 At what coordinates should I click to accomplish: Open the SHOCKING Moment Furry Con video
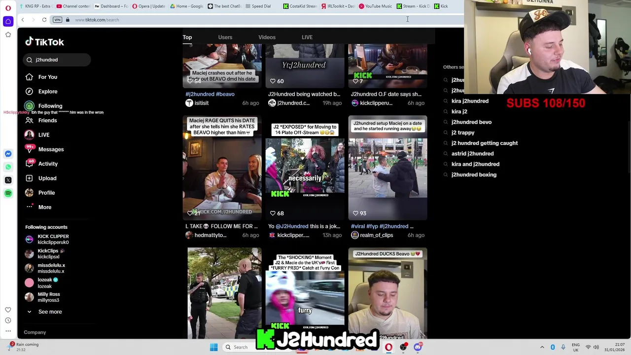point(305,293)
